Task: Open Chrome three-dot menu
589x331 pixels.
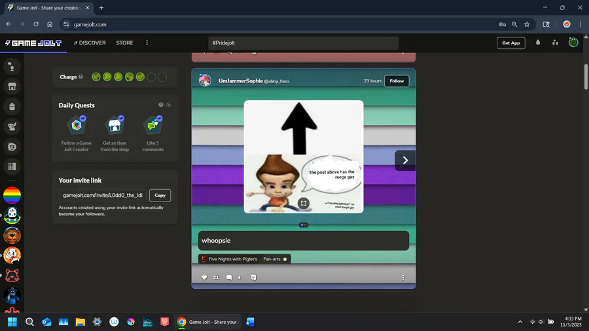Action: pyautogui.click(x=580, y=24)
